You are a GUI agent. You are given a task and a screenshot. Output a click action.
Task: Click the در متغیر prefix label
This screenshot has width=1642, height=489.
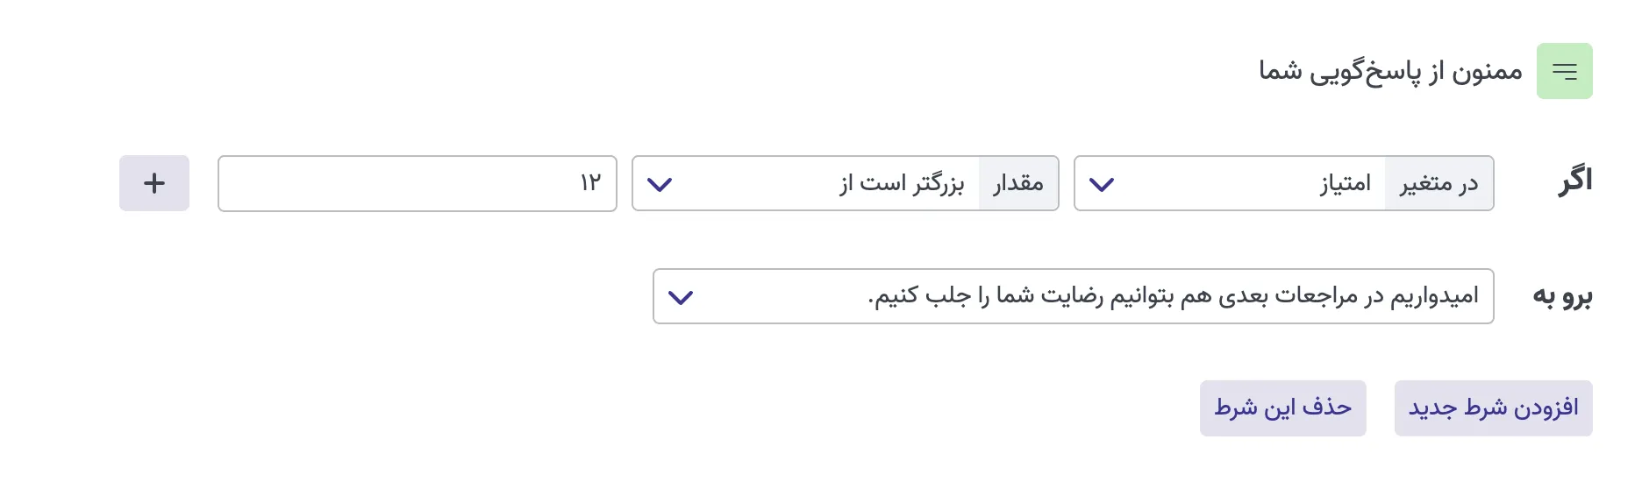point(1439,183)
